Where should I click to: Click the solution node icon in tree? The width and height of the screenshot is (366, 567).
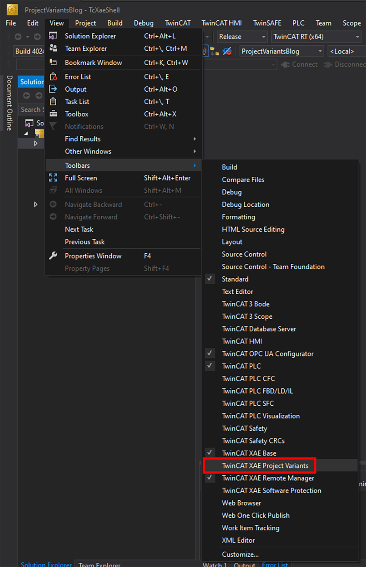tap(29, 123)
